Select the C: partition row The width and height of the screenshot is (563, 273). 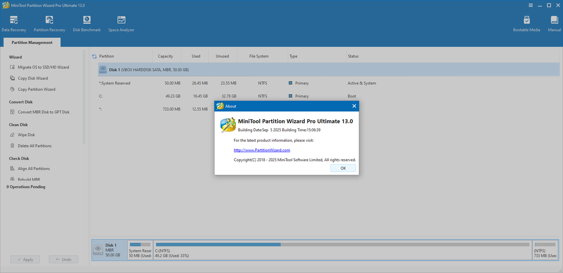329,96
